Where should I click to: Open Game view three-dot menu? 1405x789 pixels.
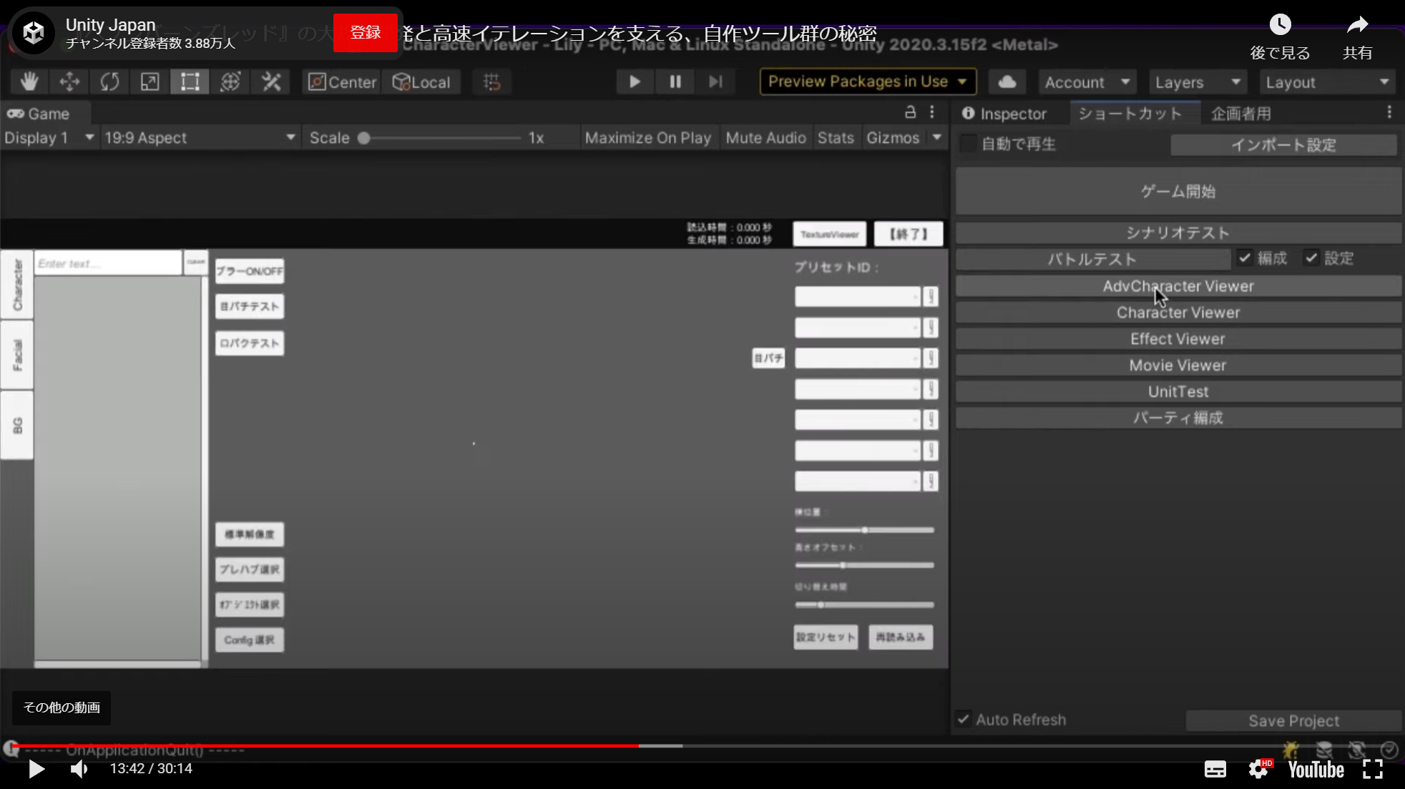pos(932,112)
